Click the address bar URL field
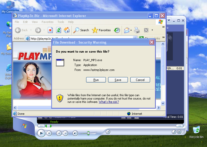This screenshot has width=207, height=147. point(81,38)
